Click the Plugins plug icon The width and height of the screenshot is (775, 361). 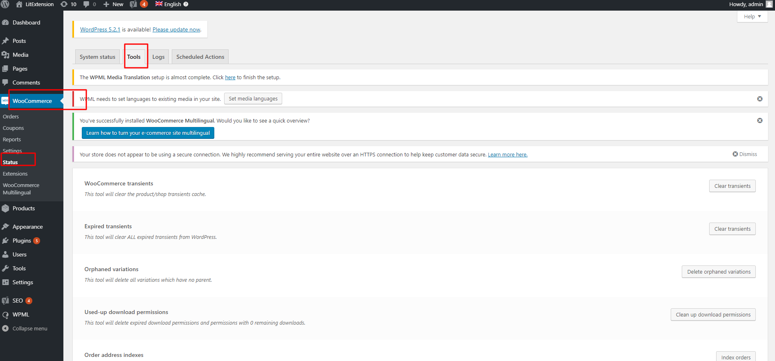tap(5, 241)
